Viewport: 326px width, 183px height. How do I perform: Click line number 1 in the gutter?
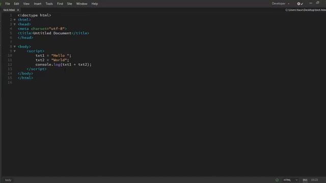pyautogui.click(x=11, y=15)
